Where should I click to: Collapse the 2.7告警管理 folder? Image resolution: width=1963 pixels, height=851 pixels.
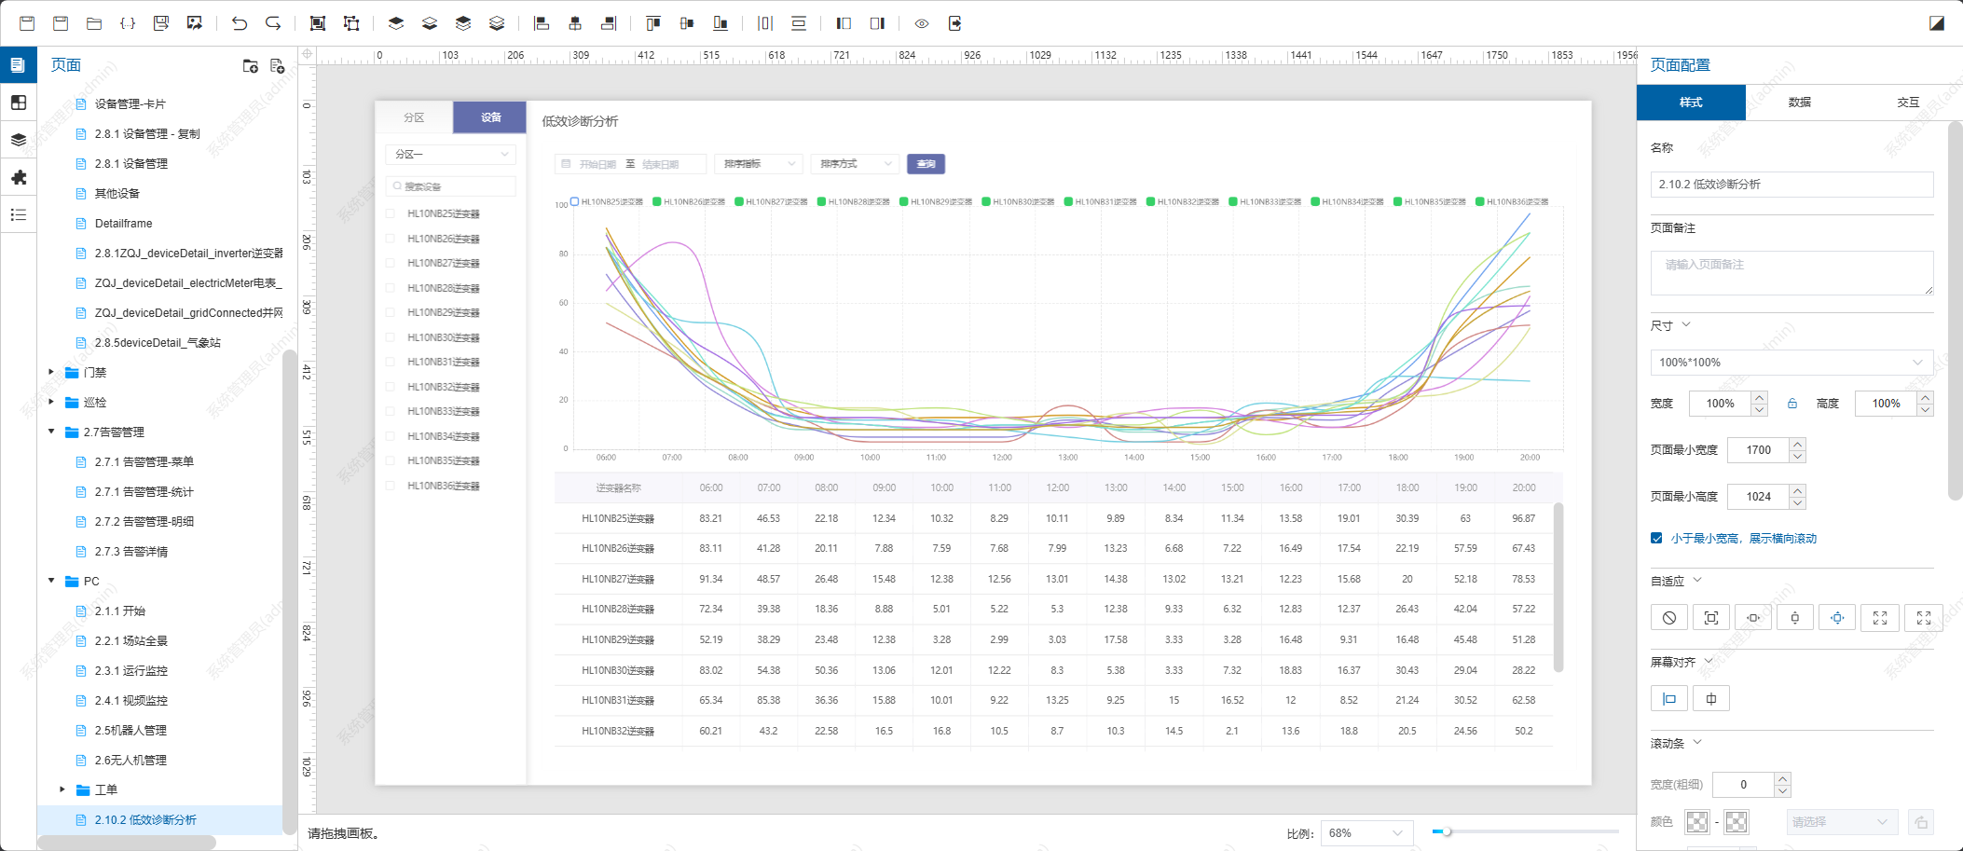pyautogui.click(x=51, y=432)
